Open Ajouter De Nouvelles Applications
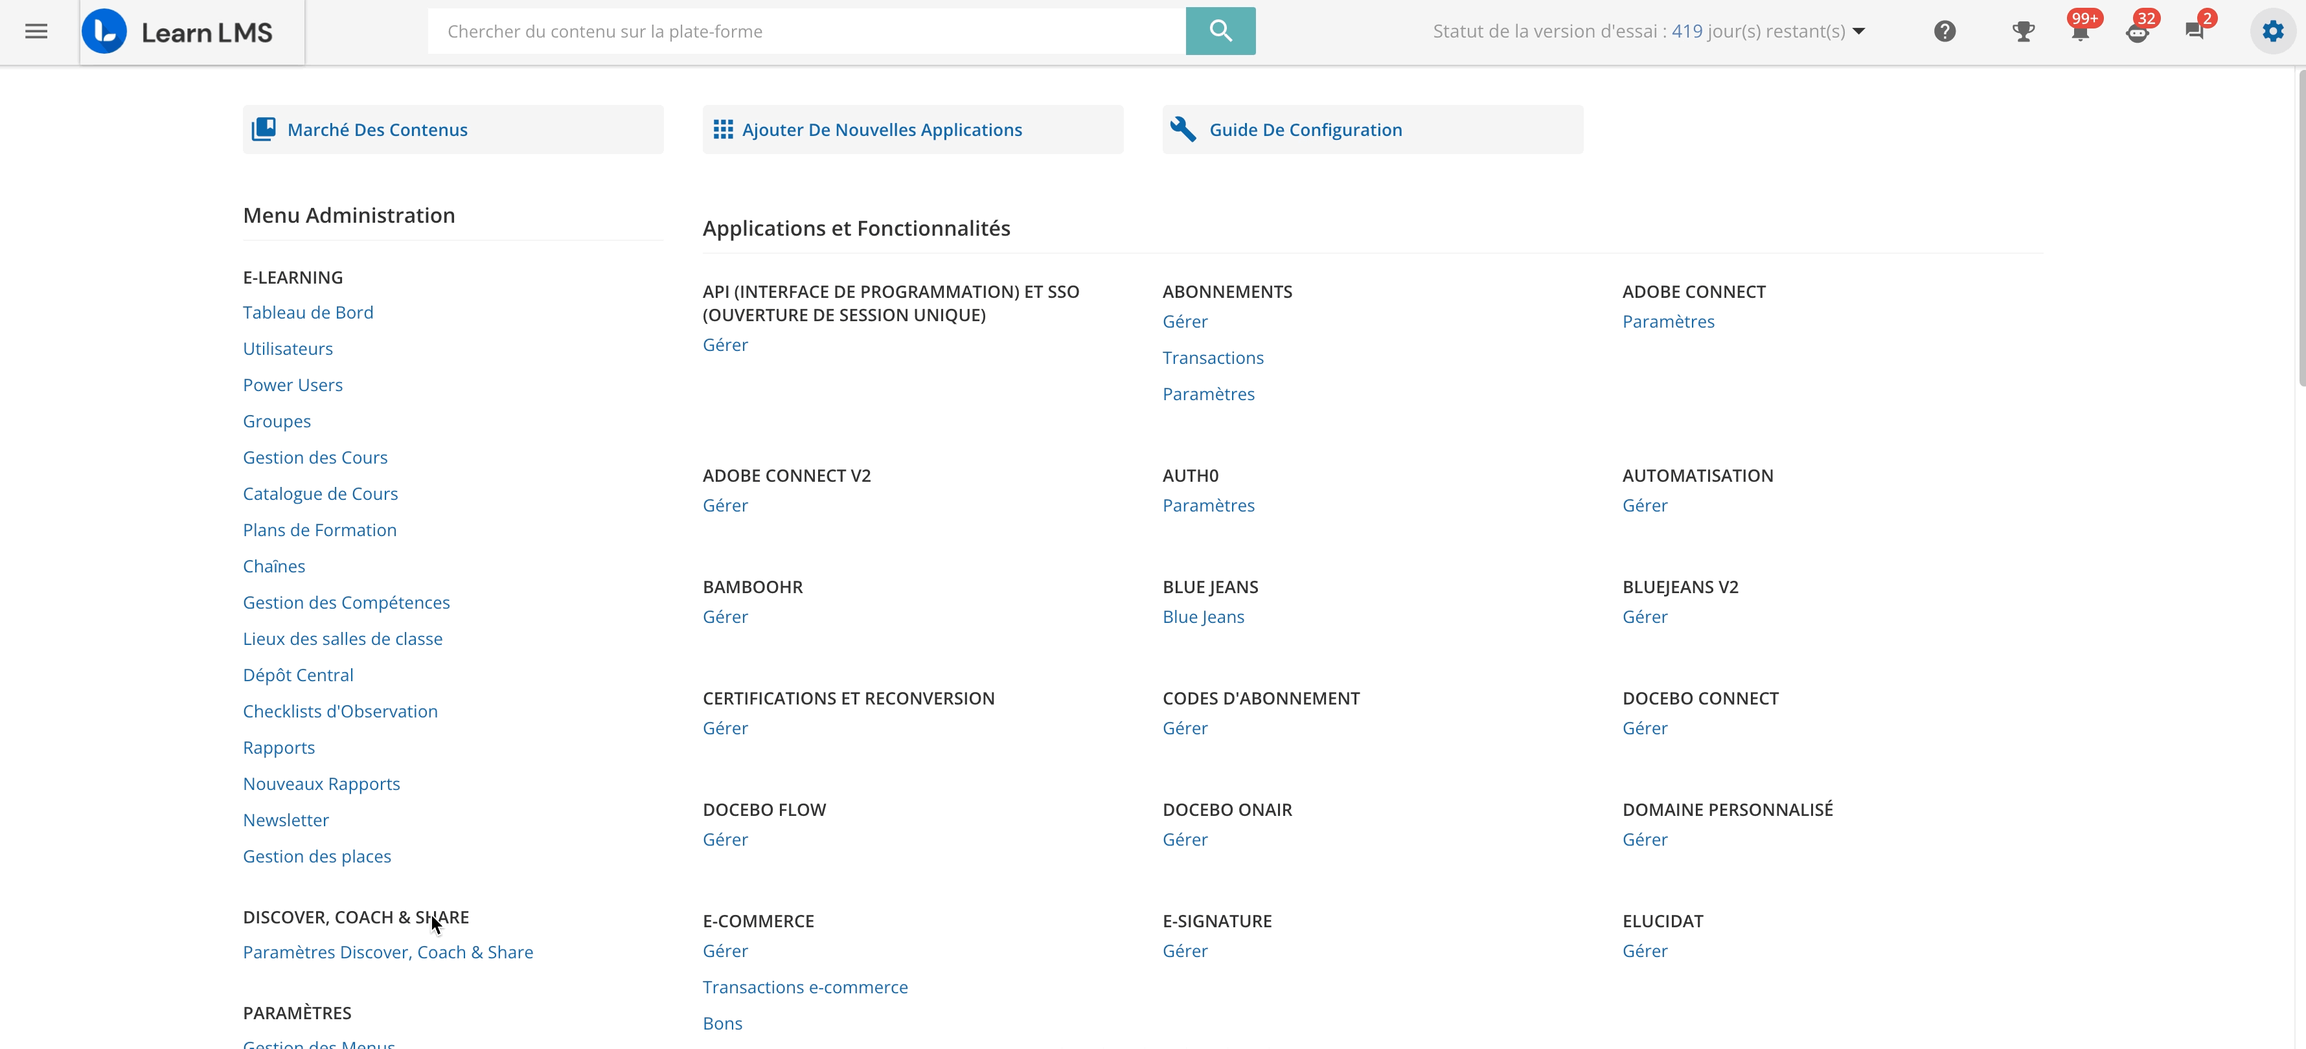The image size is (2306, 1049). pyautogui.click(x=912, y=130)
